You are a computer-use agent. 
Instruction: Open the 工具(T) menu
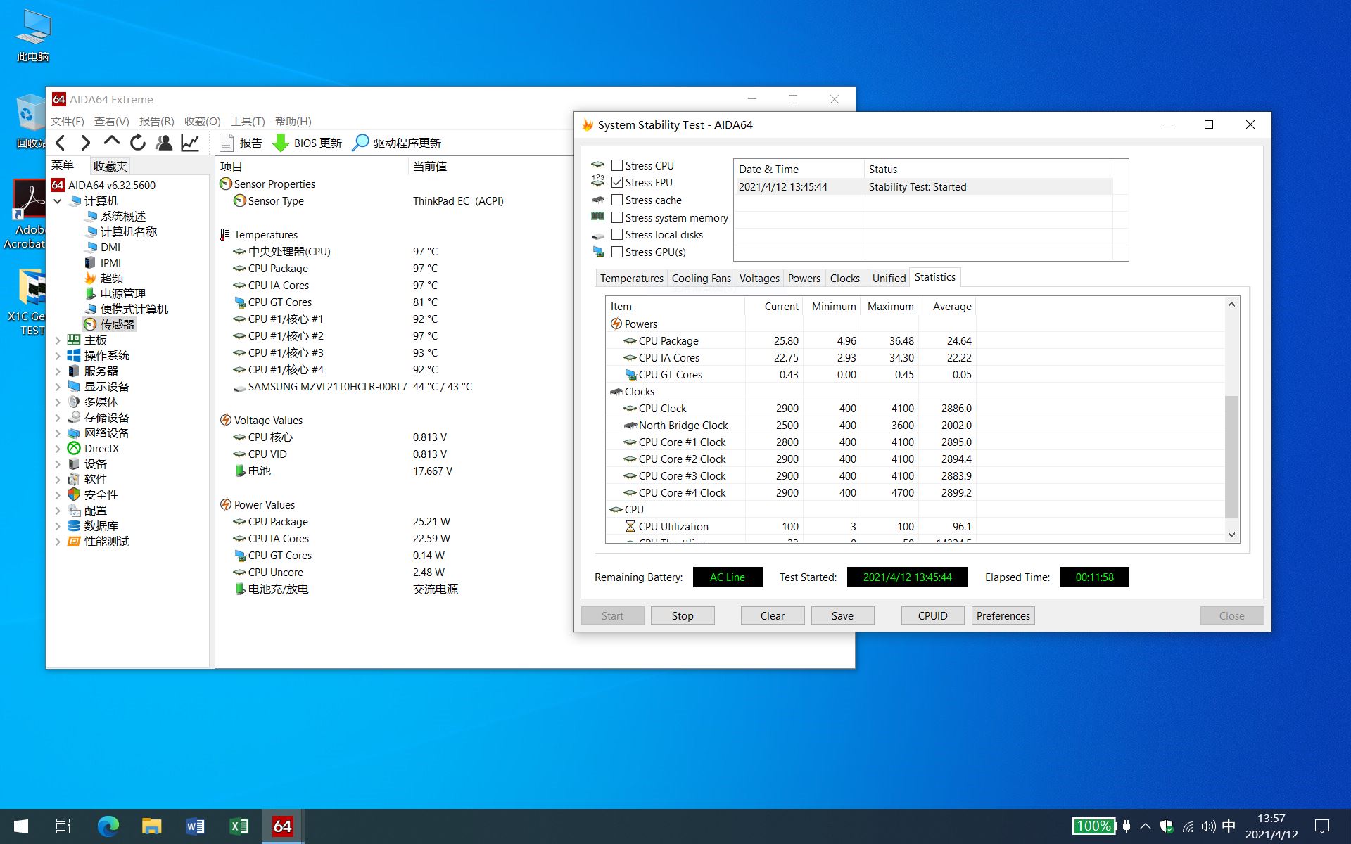click(x=248, y=121)
